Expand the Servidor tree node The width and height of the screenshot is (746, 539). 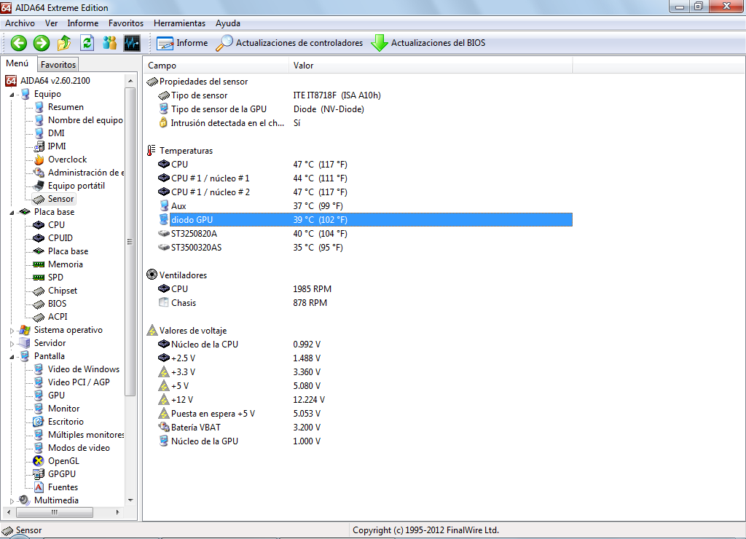pyautogui.click(x=12, y=344)
